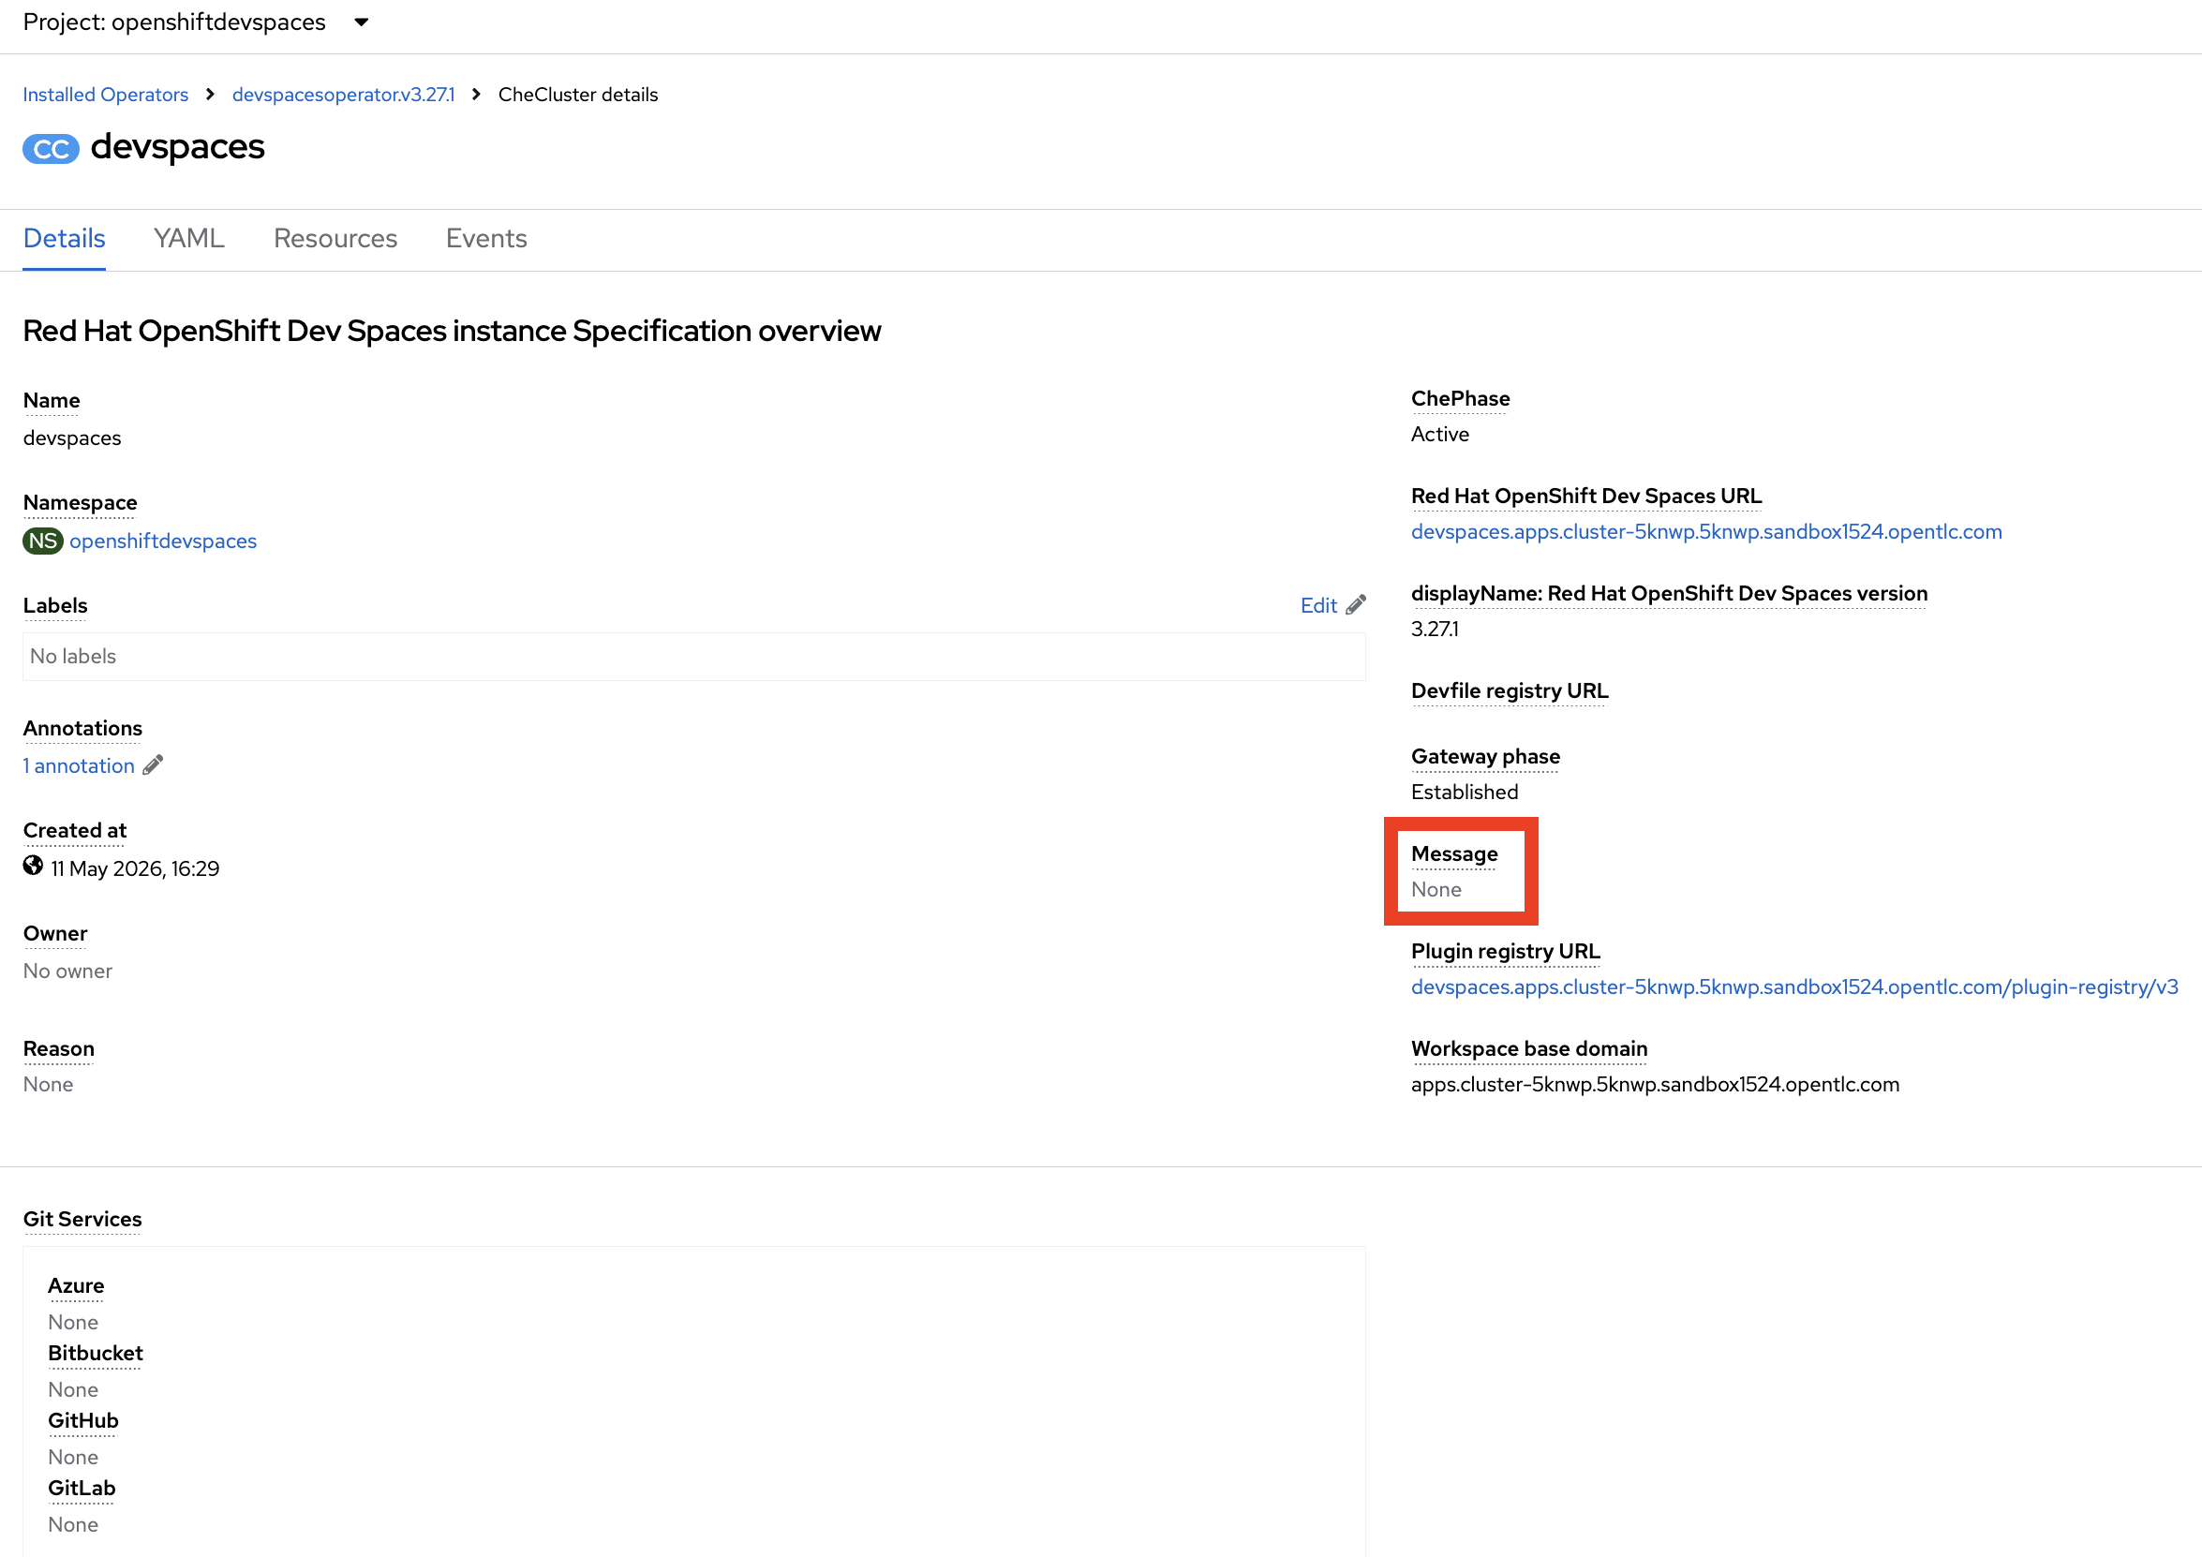Click the Devfile registry URL label
This screenshot has width=2202, height=1557.
[1510, 690]
